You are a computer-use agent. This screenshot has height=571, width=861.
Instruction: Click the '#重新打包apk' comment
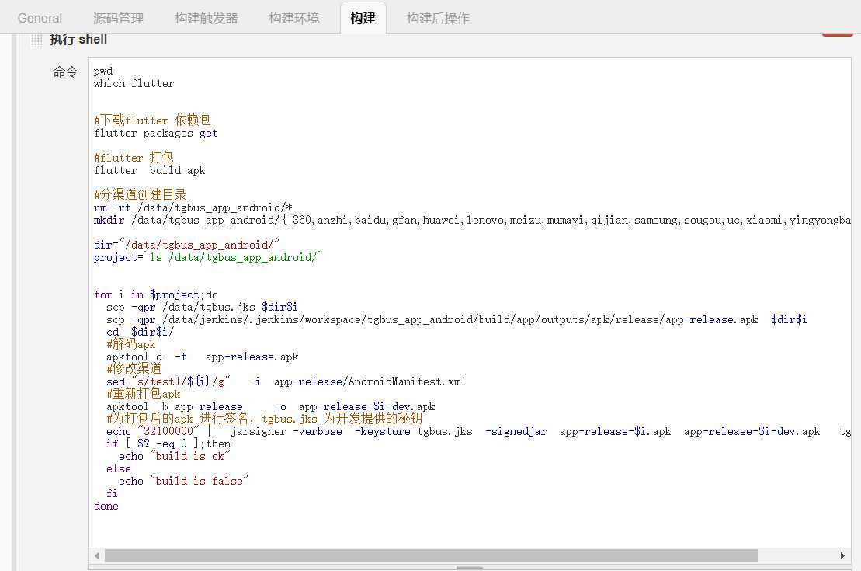[x=144, y=394]
